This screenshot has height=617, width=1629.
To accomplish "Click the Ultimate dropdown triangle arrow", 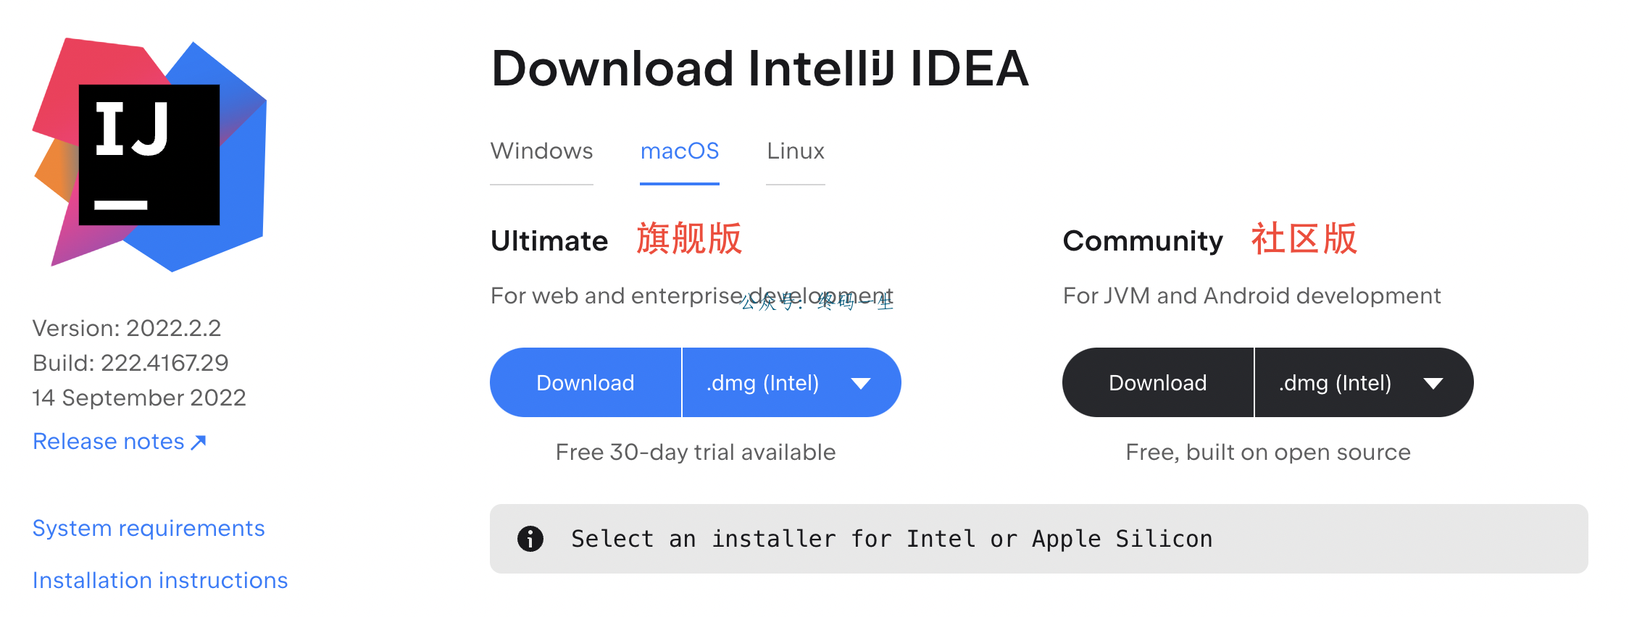I will [861, 383].
